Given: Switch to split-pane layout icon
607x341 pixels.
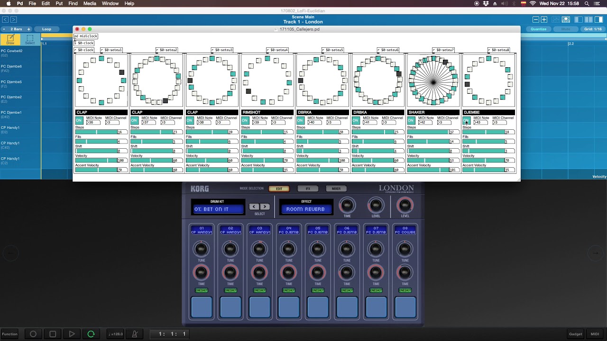Looking at the screenshot, I should (588, 19).
